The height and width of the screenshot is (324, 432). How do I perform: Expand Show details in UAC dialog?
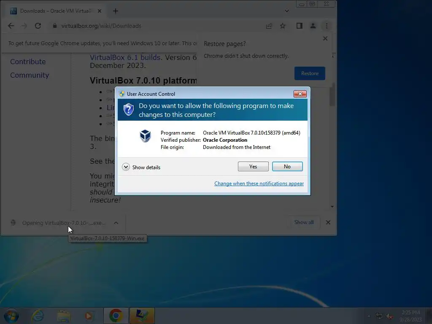(x=141, y=167)
